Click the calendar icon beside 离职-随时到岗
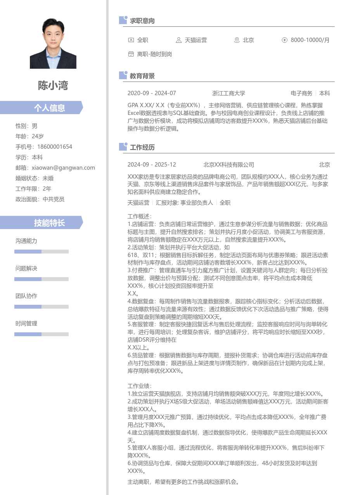 (x=131, y=54)
